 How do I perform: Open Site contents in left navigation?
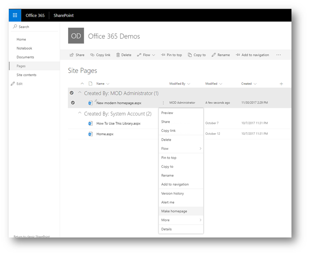point(26,75)
